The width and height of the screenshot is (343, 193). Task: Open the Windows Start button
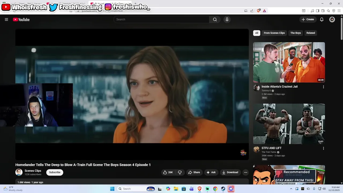pos(112,189)
